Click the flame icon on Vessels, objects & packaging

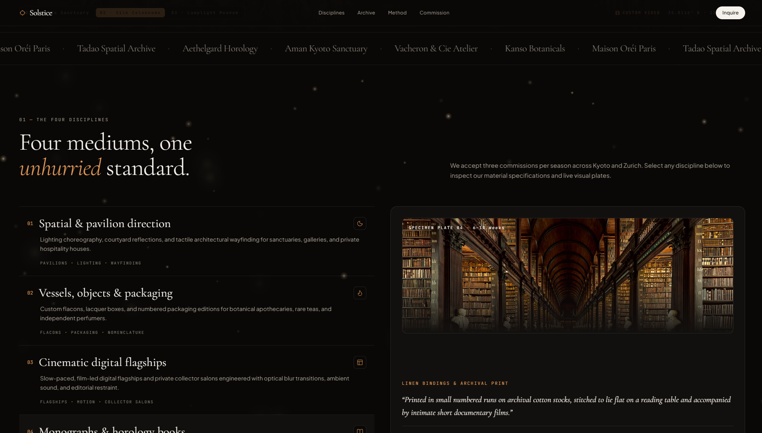(360, 293)
